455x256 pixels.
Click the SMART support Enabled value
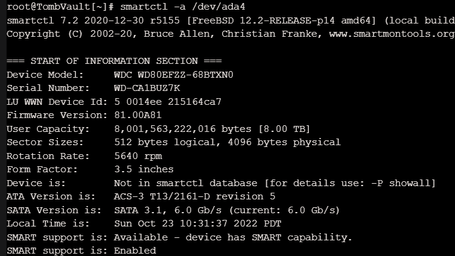(135, 251)
